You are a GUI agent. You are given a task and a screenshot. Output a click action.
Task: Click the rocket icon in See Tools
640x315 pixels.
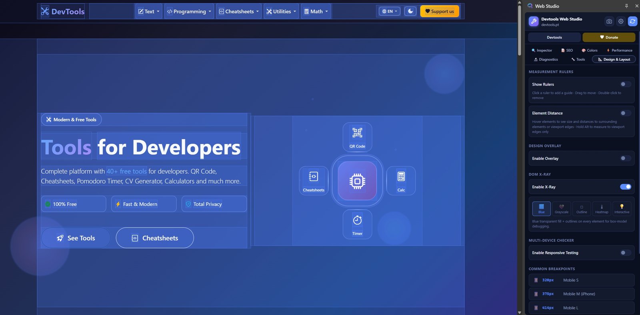tap(60, 238)
